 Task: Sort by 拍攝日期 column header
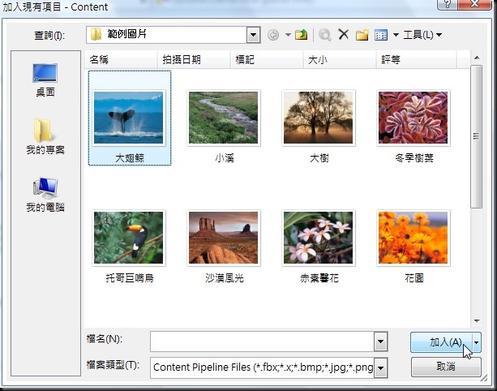[x=194, y=59]
